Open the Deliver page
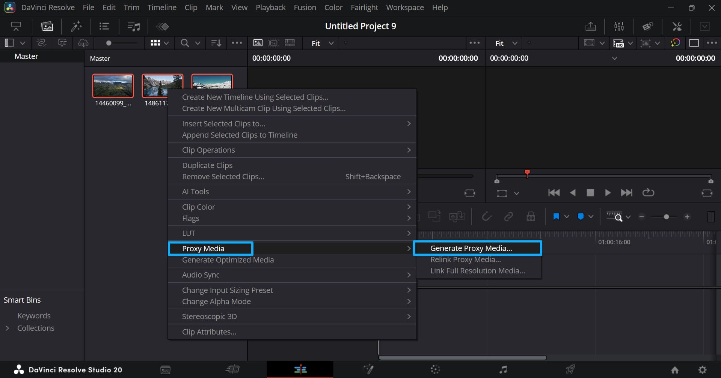This screenshot has height=378, width=721. coord(571,369)
